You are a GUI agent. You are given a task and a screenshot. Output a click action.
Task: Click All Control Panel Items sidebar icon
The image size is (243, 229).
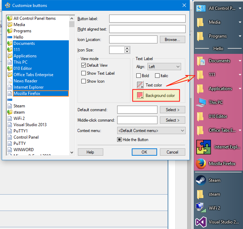click(x=200, y=8)
